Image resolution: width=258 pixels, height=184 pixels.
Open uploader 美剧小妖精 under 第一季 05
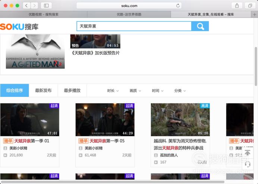[x=94, y=148]
